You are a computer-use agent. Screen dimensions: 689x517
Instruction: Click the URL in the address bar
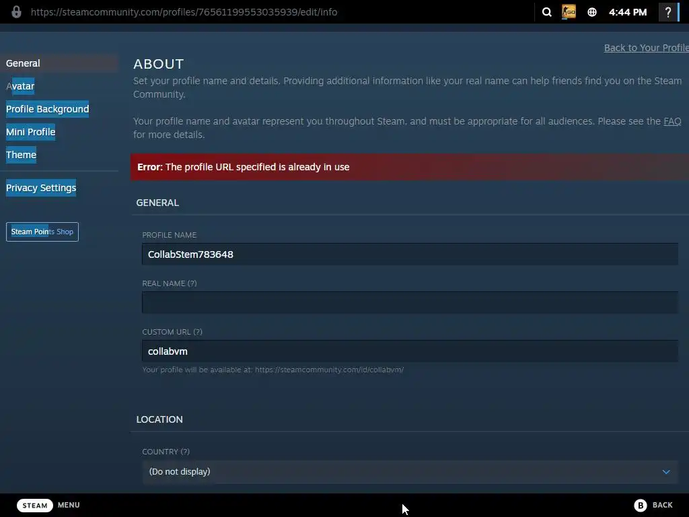184,12
